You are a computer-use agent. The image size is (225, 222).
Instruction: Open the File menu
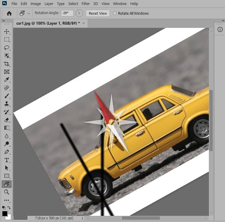pyautogui.click(x=14, y=4)
